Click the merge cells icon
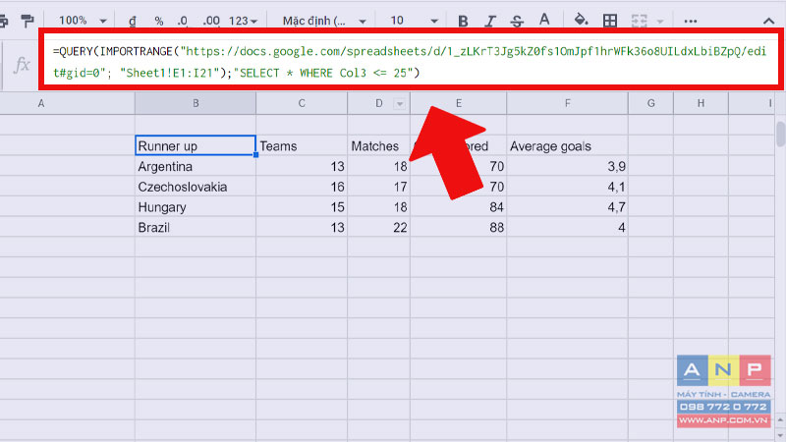This screenshot has width=786, height=442. pos(640,21)
